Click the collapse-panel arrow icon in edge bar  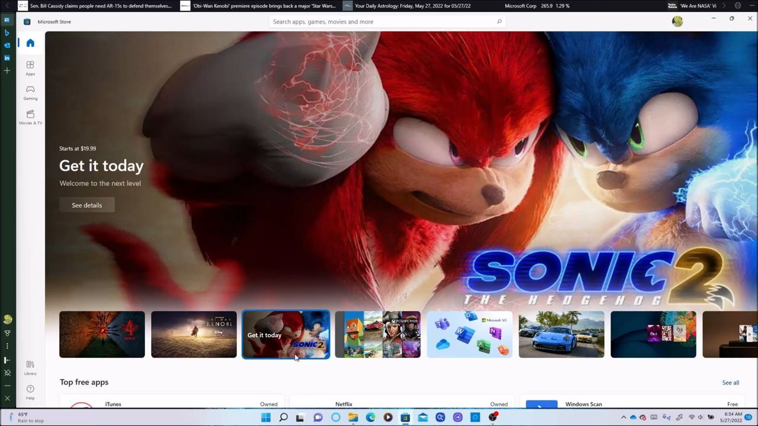(x=7, y=360)
